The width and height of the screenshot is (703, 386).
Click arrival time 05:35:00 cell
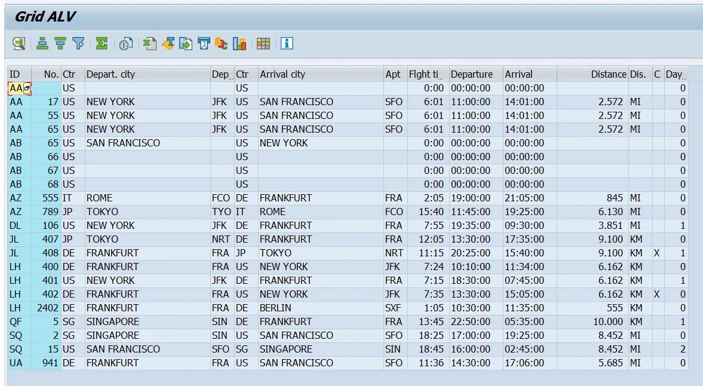pos(530,322)
